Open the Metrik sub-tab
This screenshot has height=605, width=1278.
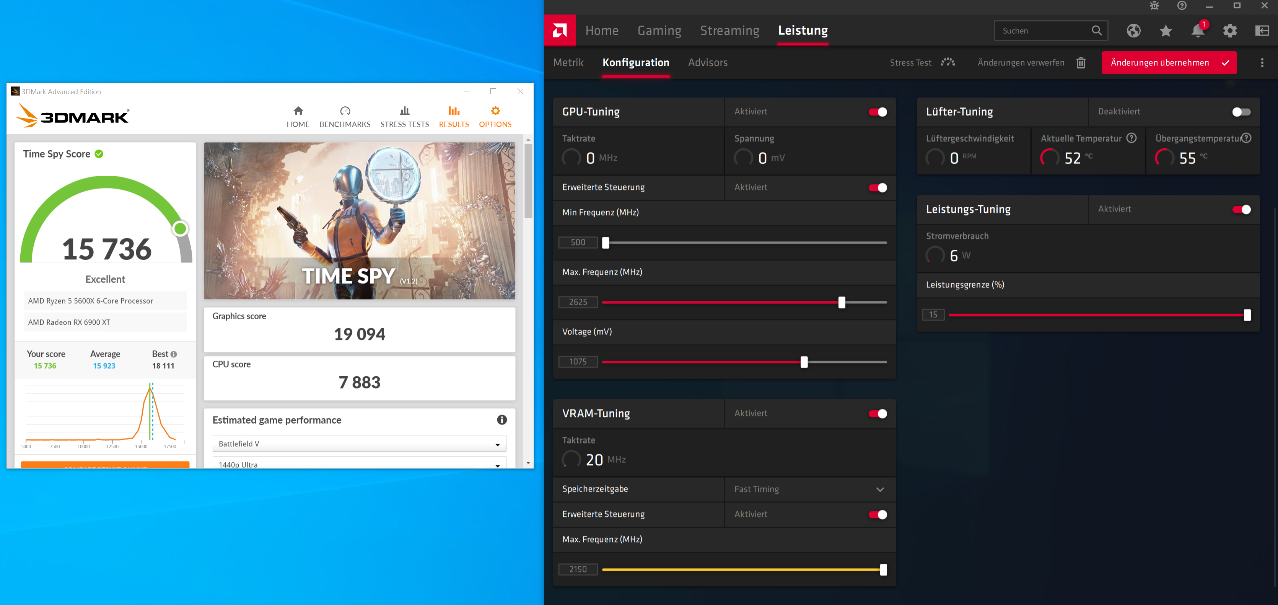[x=568, y=63]
